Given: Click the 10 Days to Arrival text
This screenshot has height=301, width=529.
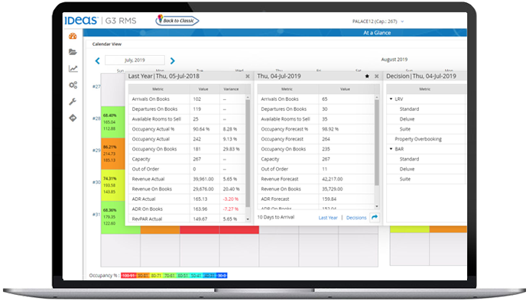Looking at the screenshot, I should tap(276, 218).
